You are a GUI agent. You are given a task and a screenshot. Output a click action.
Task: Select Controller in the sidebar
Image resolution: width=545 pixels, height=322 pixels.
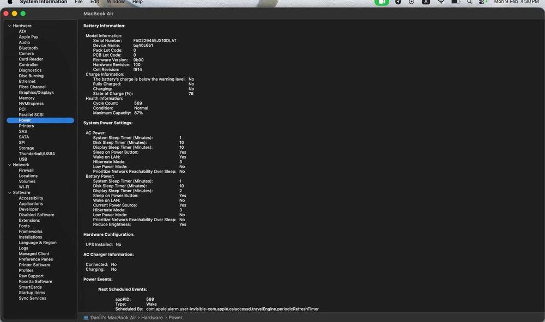(x=28, y=65)
